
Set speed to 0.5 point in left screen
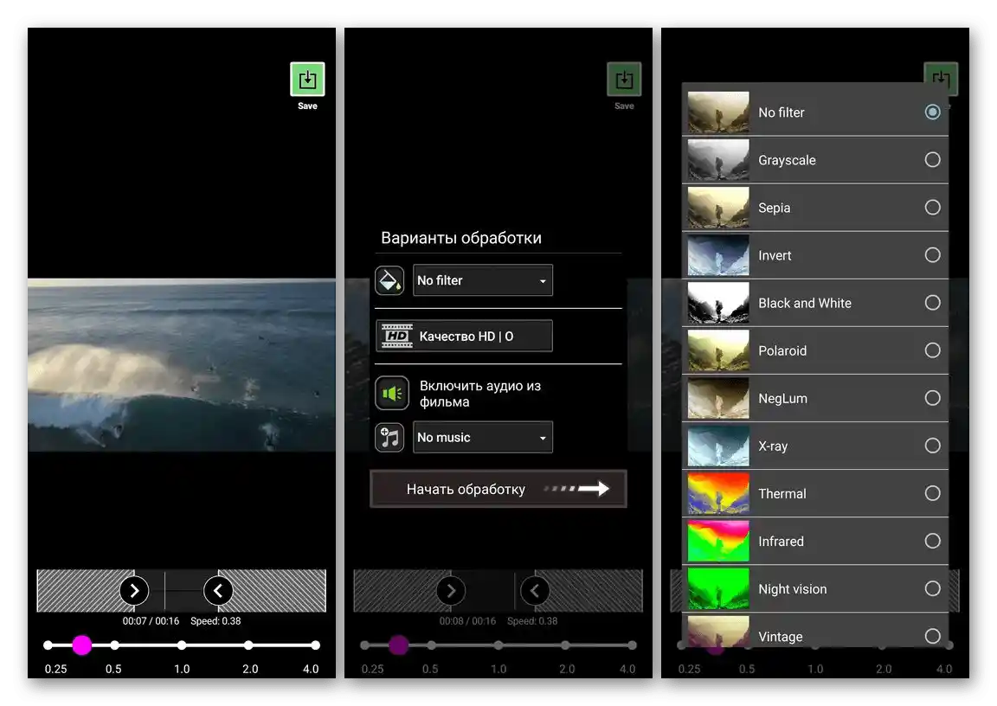pyautogui.click(x=114, y=645)
